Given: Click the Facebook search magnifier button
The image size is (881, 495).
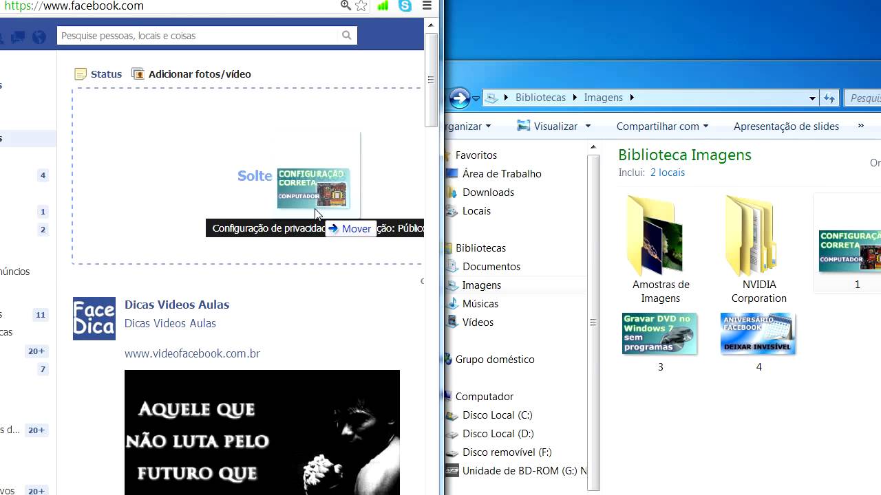Looking at the screenshot, I should click(347, 35).
